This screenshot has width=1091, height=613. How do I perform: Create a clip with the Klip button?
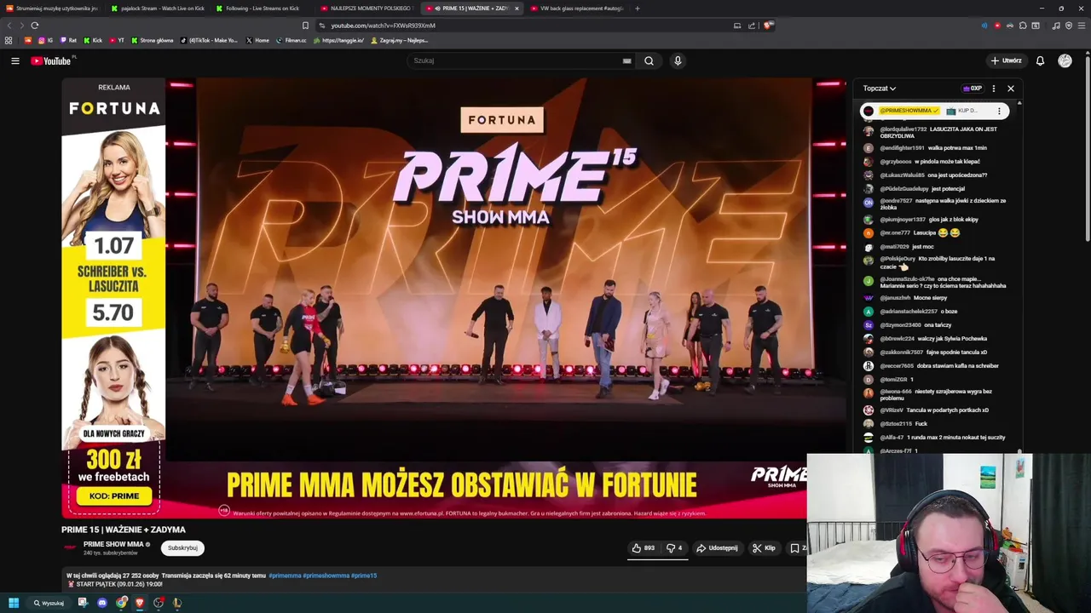tap(764, 548)
